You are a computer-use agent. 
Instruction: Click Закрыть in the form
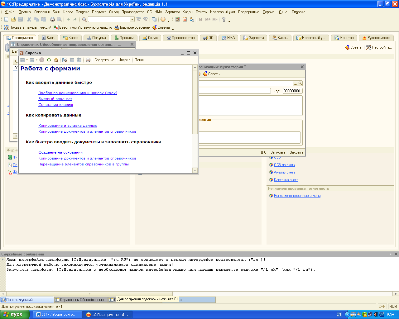point(296,152)
